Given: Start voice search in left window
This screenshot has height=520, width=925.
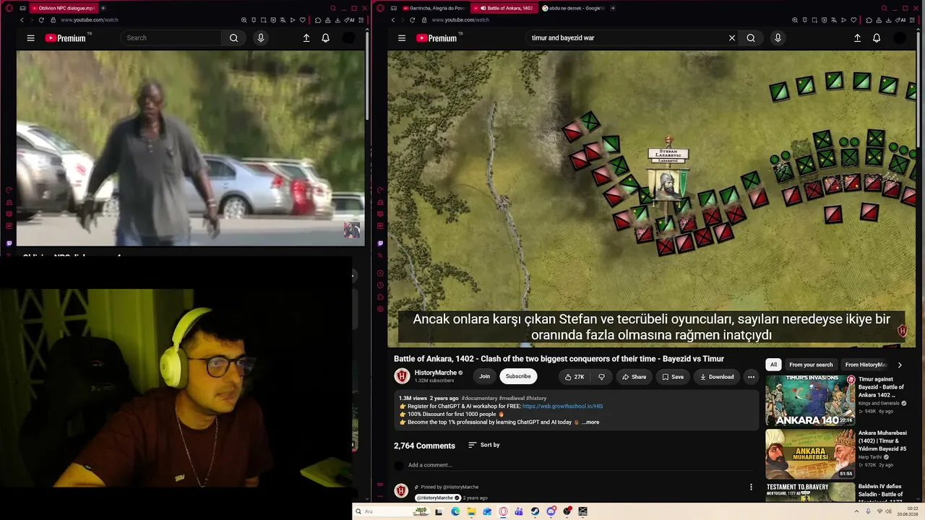Looking at the screenshot, I should click(261, 38).
